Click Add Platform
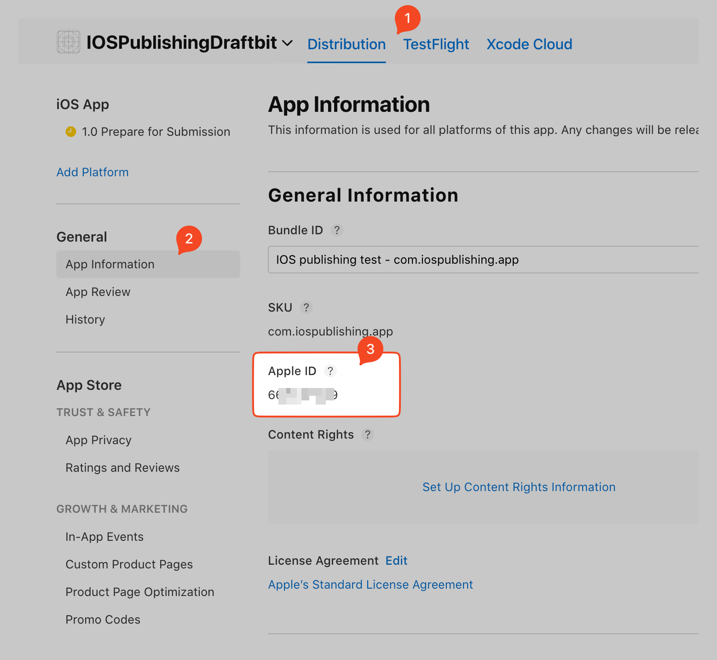This screenshot has width=717, height=660. coord(93,172)
